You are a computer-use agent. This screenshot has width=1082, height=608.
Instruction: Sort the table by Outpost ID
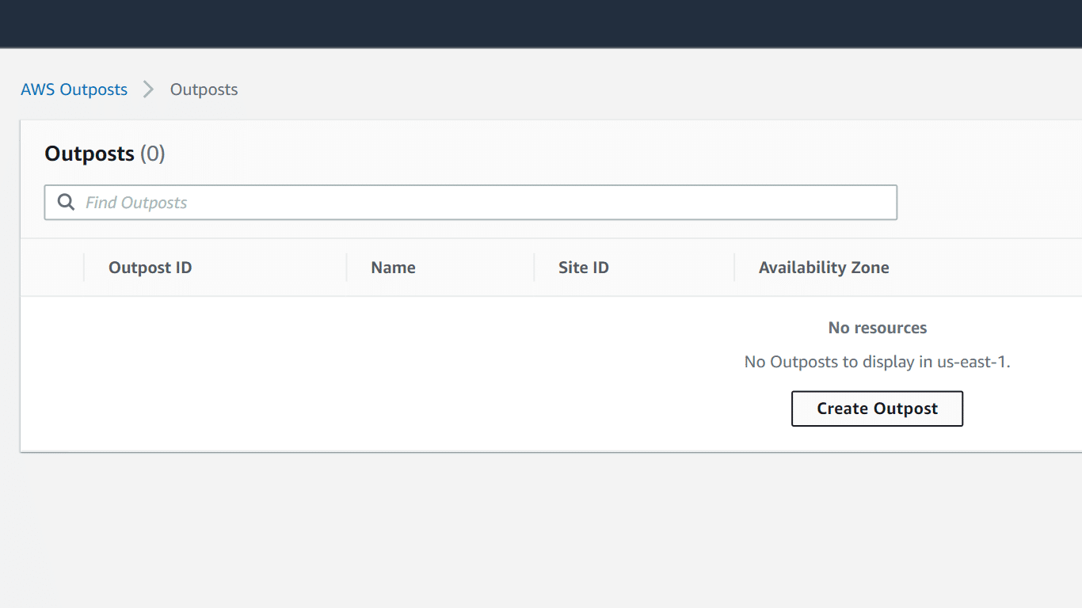[150, 268]
